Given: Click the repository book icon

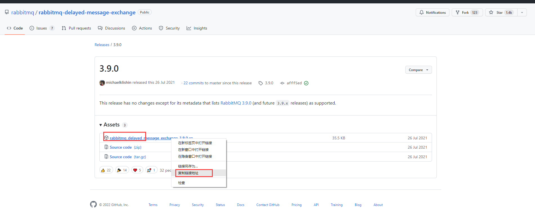Looking at the screenshot, I should [7, 12].
